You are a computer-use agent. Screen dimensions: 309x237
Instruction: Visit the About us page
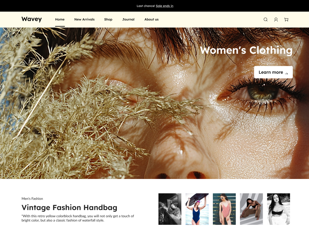coord(151,19)
